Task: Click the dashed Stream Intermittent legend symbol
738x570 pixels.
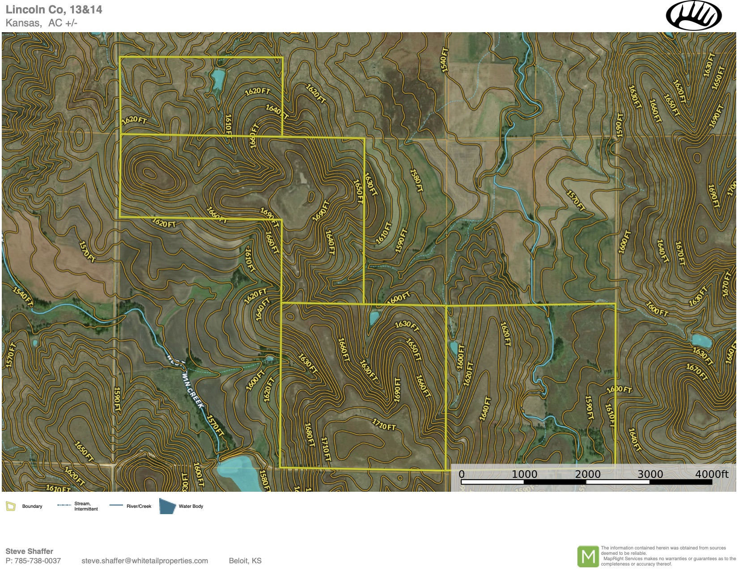Action: click(x=64, y=505)
